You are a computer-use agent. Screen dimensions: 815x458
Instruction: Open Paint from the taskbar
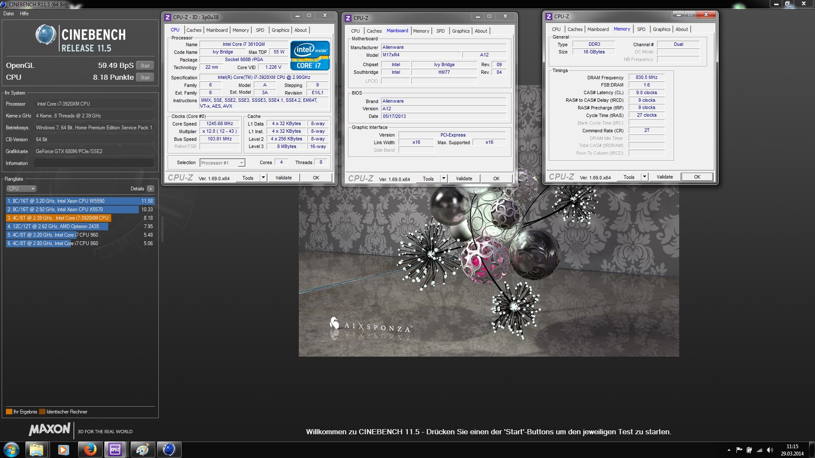tap(142, 450)
